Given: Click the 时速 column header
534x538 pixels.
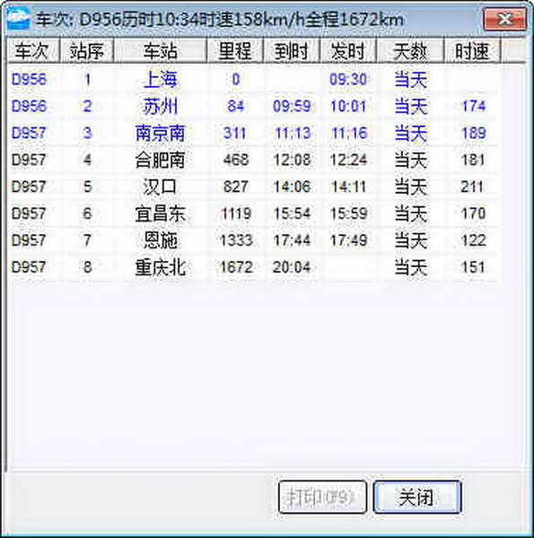Looking at the screenshot, I should (473, 51).
